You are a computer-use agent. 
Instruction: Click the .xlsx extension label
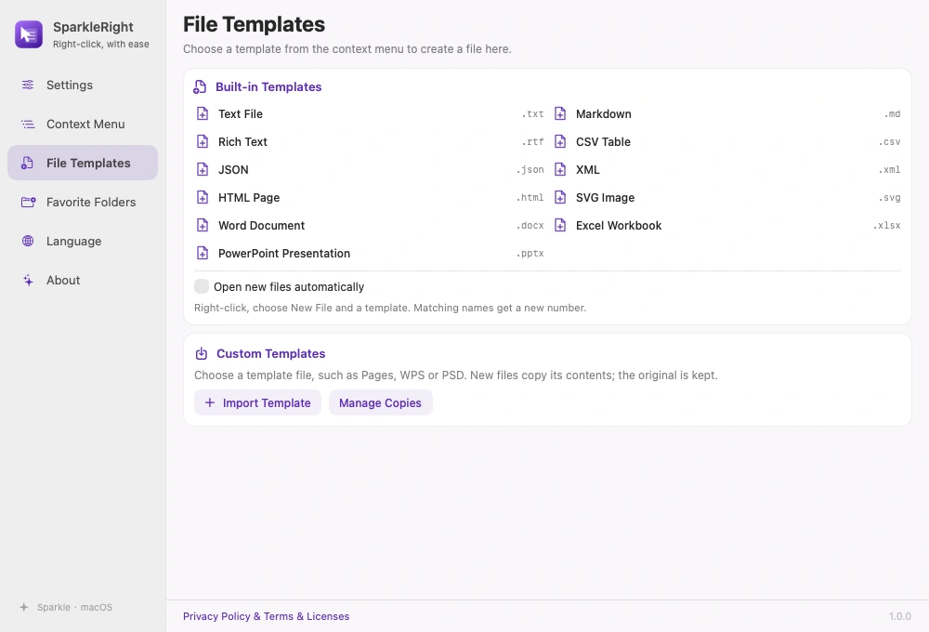886,225
